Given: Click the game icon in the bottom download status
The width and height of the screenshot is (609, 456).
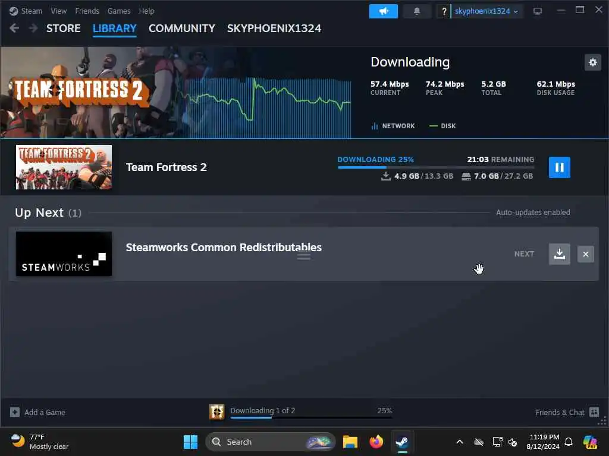Looking at the screenshot, I should coord(216,412).
